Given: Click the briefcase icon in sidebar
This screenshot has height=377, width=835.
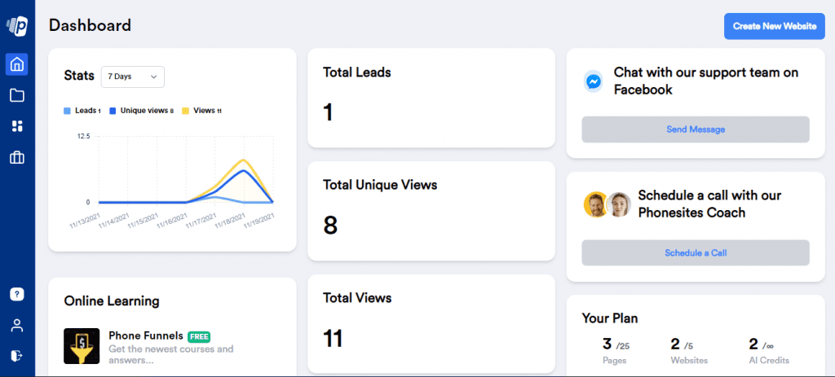Looking at the screenshot, I should point(17,157).
